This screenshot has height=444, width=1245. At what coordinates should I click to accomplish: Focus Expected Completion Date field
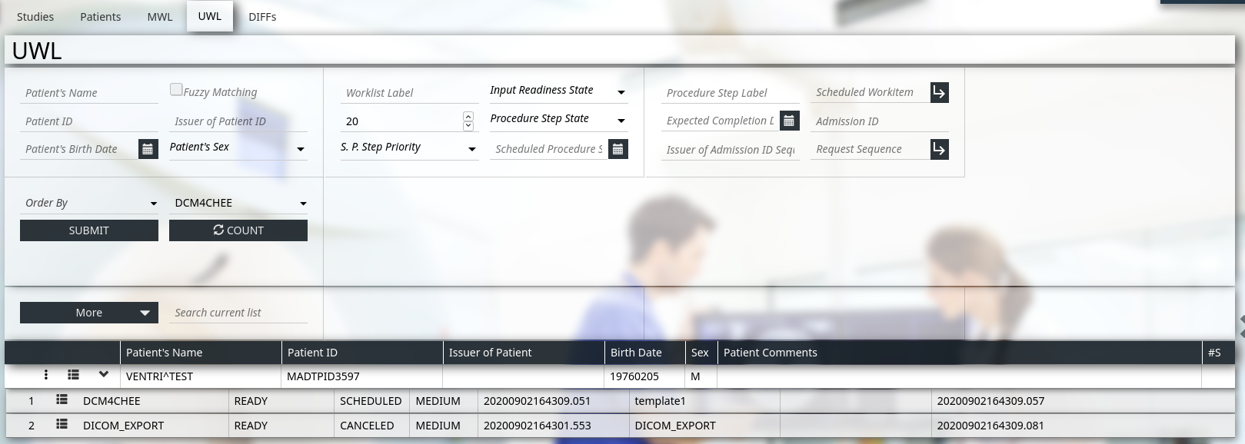point(720,121)
